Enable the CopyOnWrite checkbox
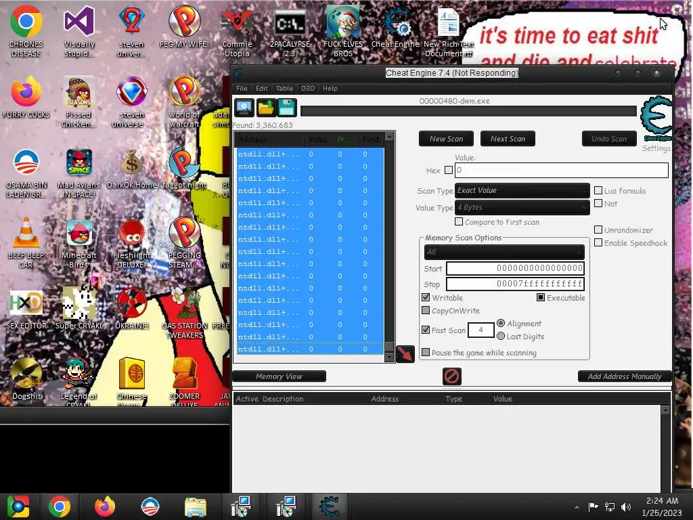This screenshot has height=520, width=693. click(x=426, y=310)
